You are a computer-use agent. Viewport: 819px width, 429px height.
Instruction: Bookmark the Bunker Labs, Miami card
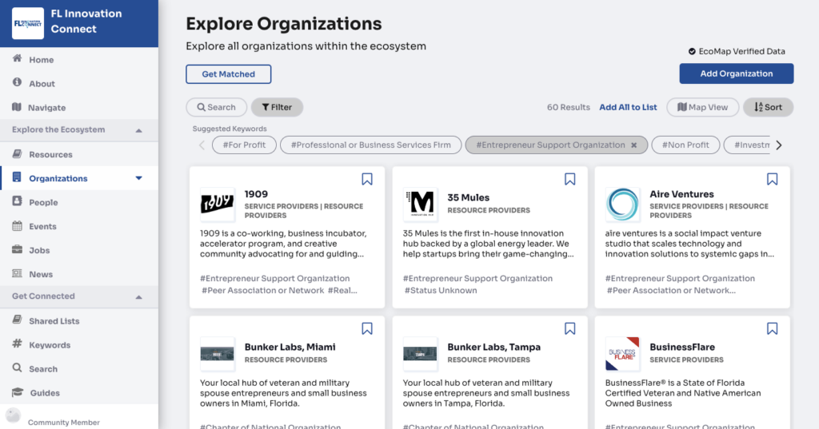point(367,328)
